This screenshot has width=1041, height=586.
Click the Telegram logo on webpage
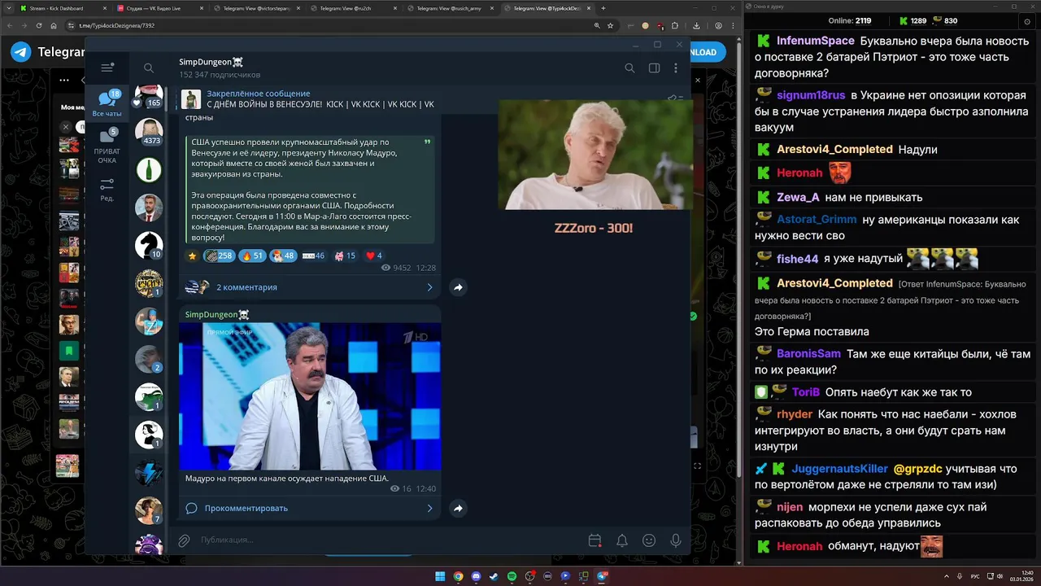pyautogui.click(x=21, y=52)
